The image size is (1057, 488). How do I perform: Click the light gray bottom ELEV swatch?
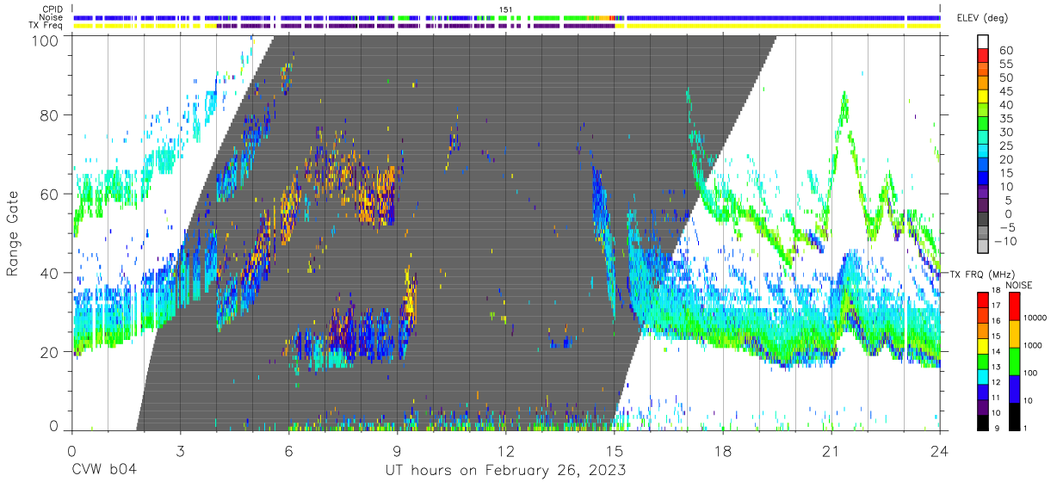point(982,246)
